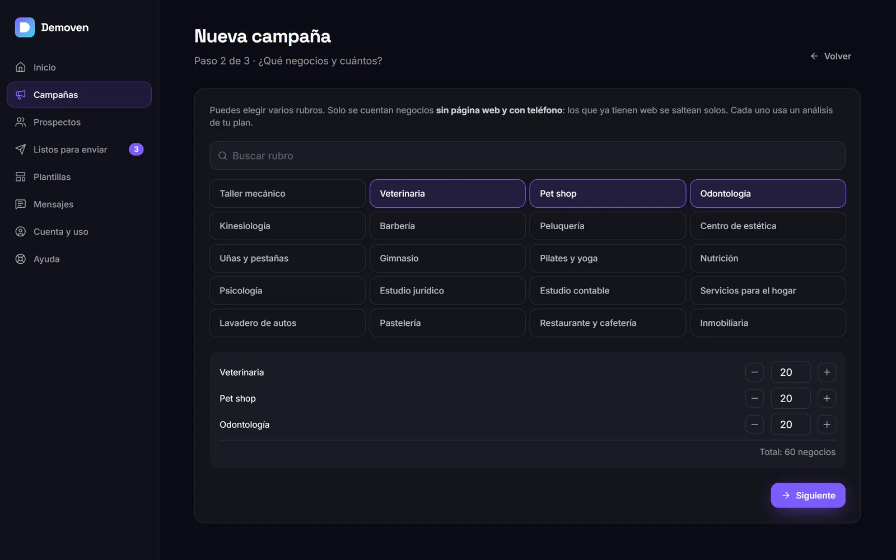This screenshot has width=896, height=560.
Task: Increase the Odontología quantity
Action: pos(827,424)
